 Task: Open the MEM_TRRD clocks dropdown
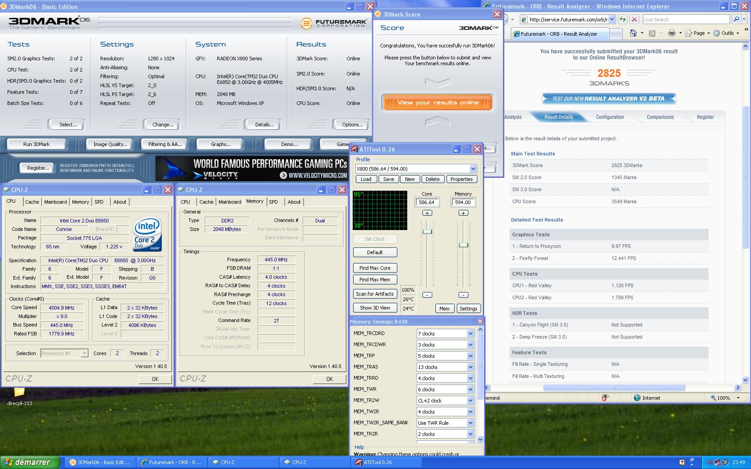(x=470, y=378)
